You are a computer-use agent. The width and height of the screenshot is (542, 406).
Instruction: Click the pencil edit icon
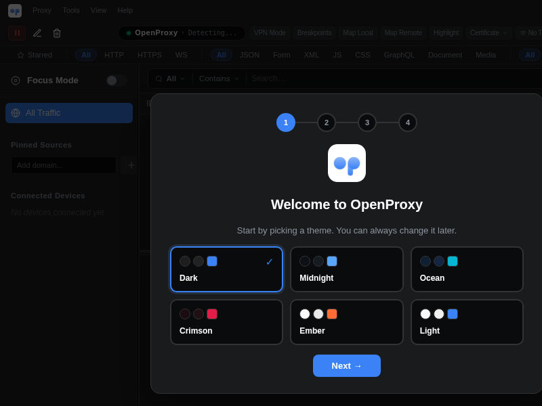click(x=37, y=33)
